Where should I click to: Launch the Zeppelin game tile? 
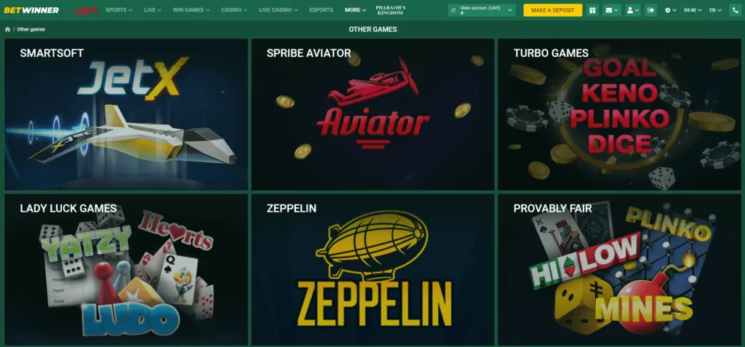click(372, 269)
